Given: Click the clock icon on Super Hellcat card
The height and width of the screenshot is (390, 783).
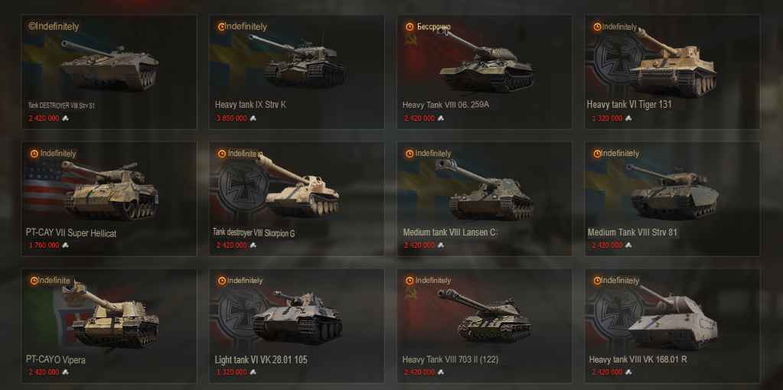Looking at the screenshot, I should click(x=34, y=154).
